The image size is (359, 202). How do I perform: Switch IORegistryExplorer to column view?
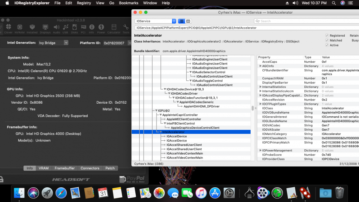click(188, 21)
